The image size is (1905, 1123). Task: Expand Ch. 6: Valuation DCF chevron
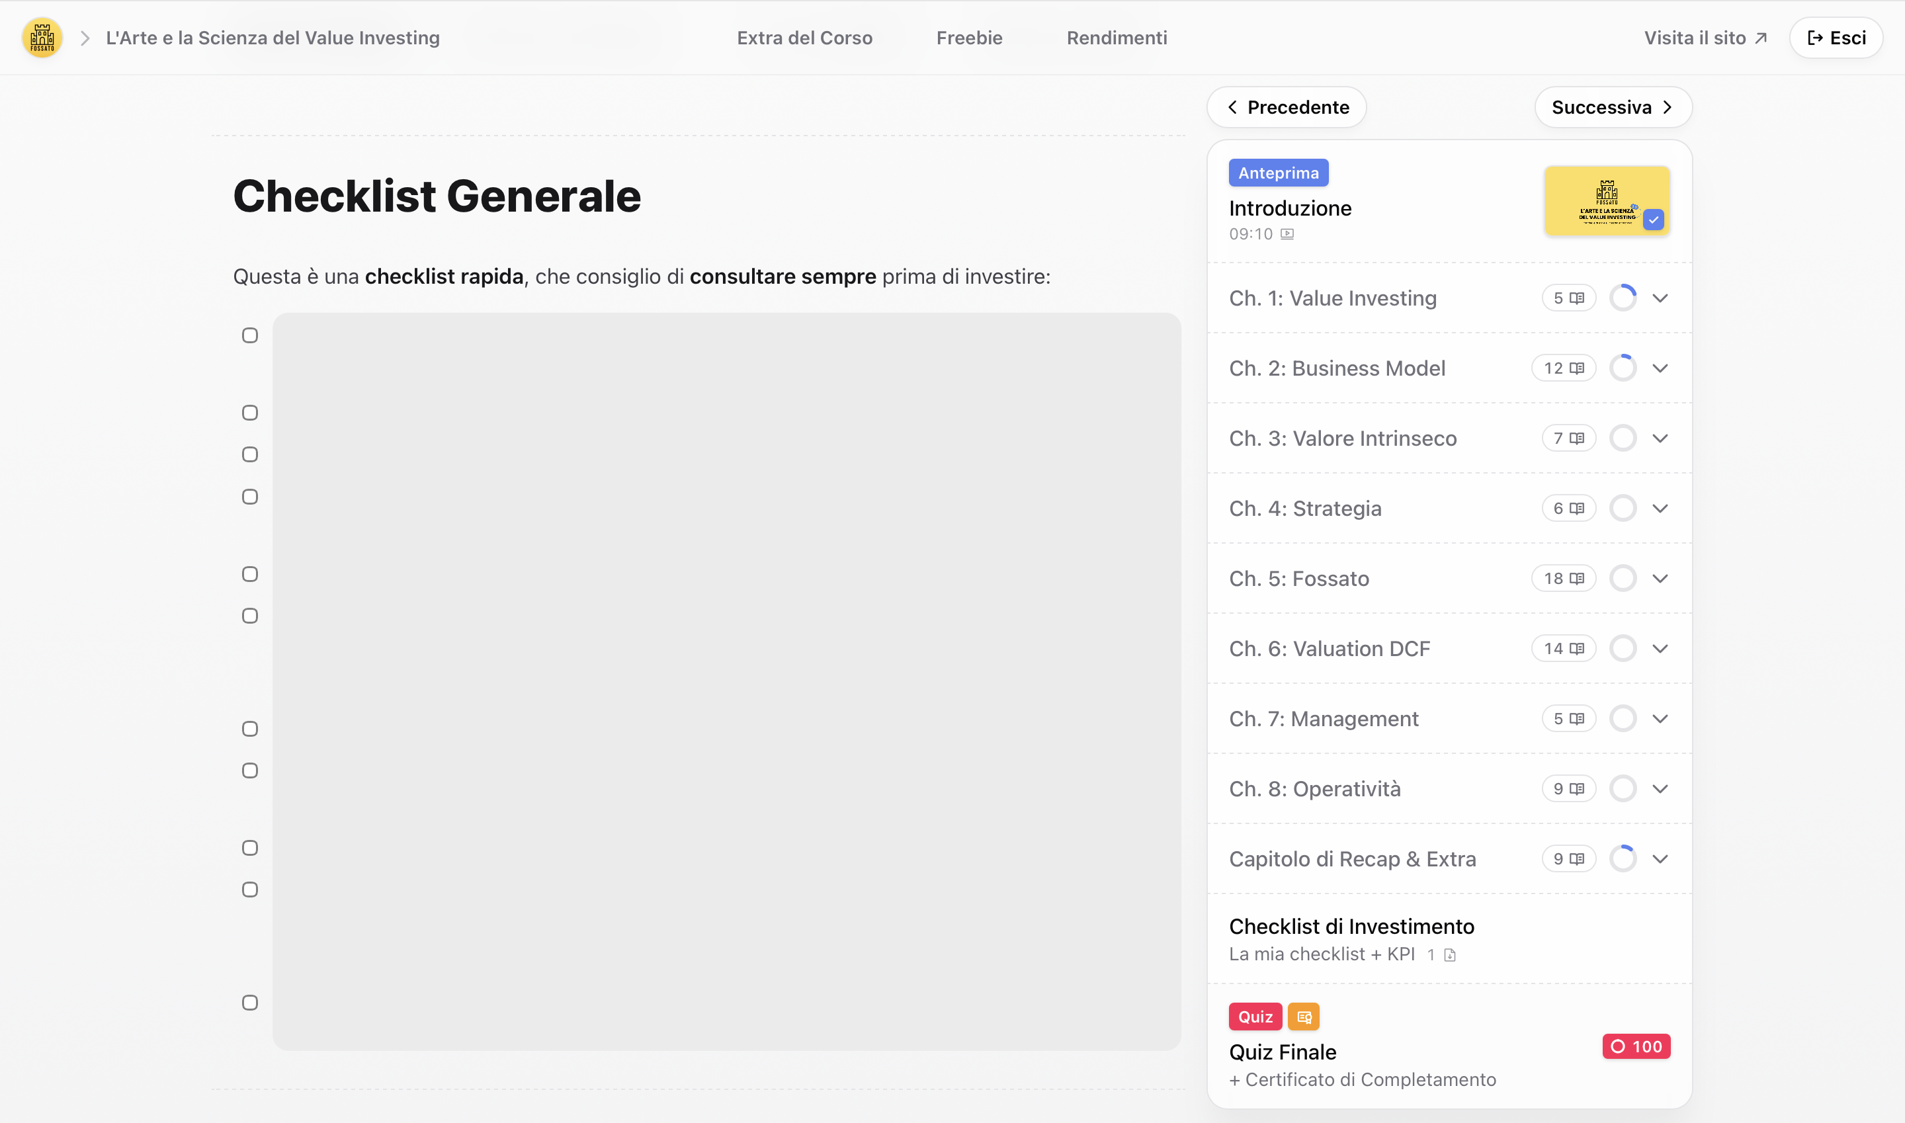coord(1660,649)
